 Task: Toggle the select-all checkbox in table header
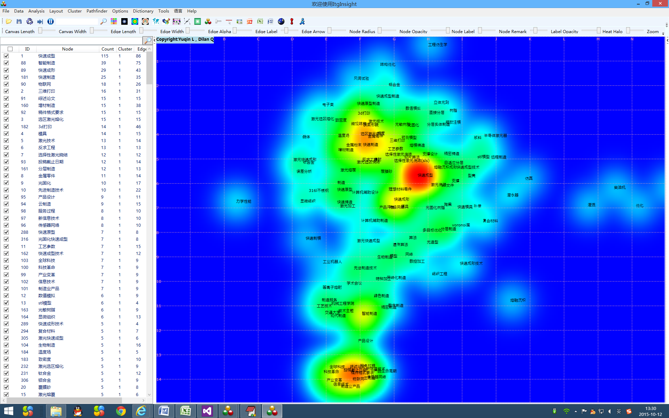(x=10, y=49)
